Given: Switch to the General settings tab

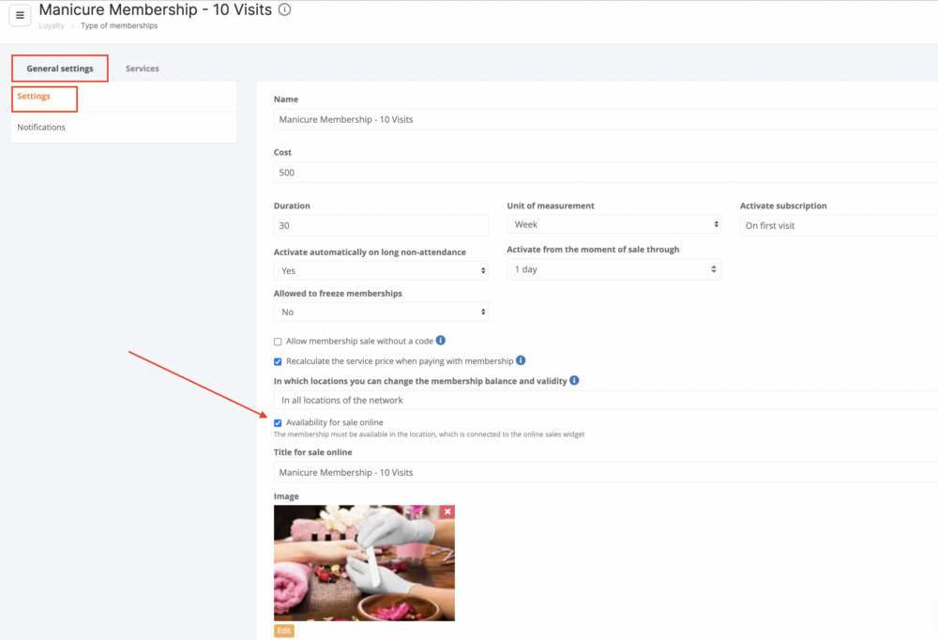Looking at the screenshot, I should pos(60,69).
